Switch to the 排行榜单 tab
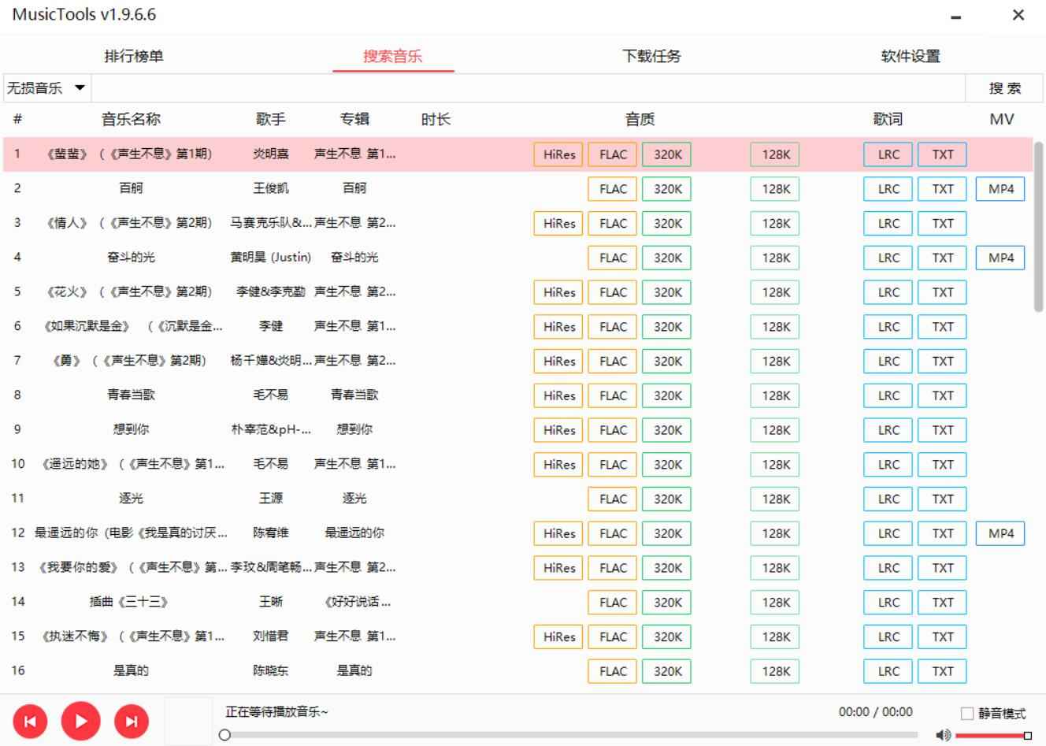Image resolution: width=1046 pixels, height=746 pixels. click(x=134, y=56)
